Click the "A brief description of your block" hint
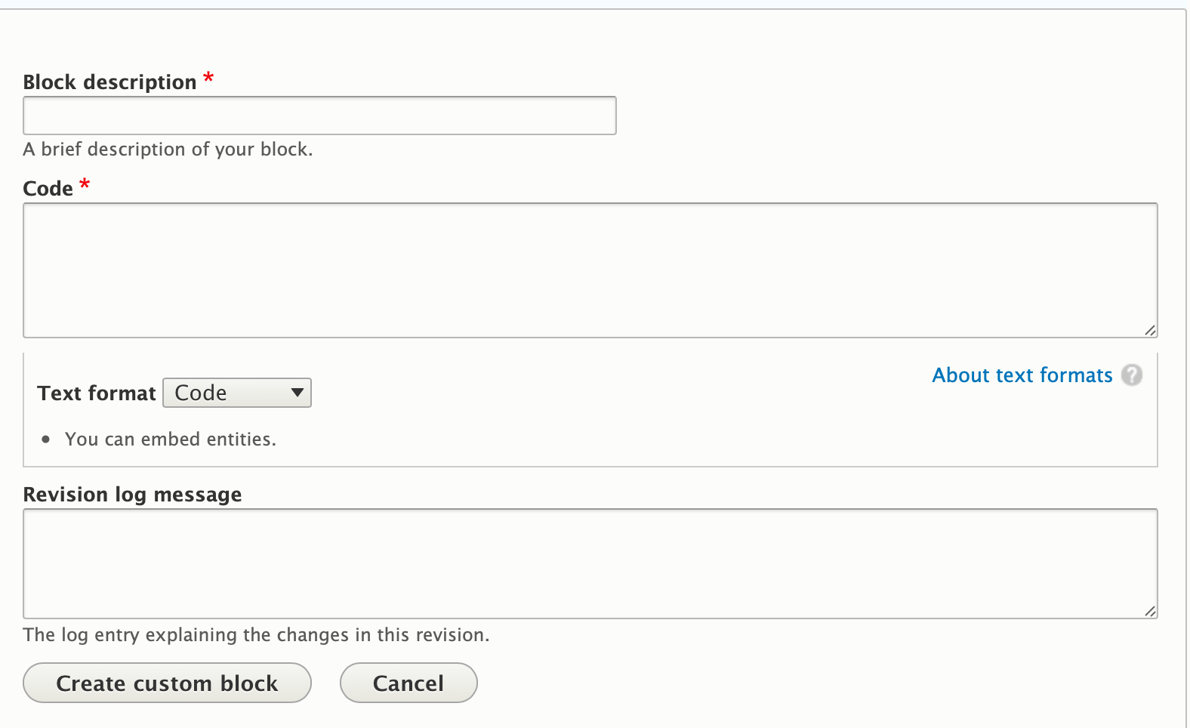The width and height of the screenshot is (1190, 728). coord(168,150)
